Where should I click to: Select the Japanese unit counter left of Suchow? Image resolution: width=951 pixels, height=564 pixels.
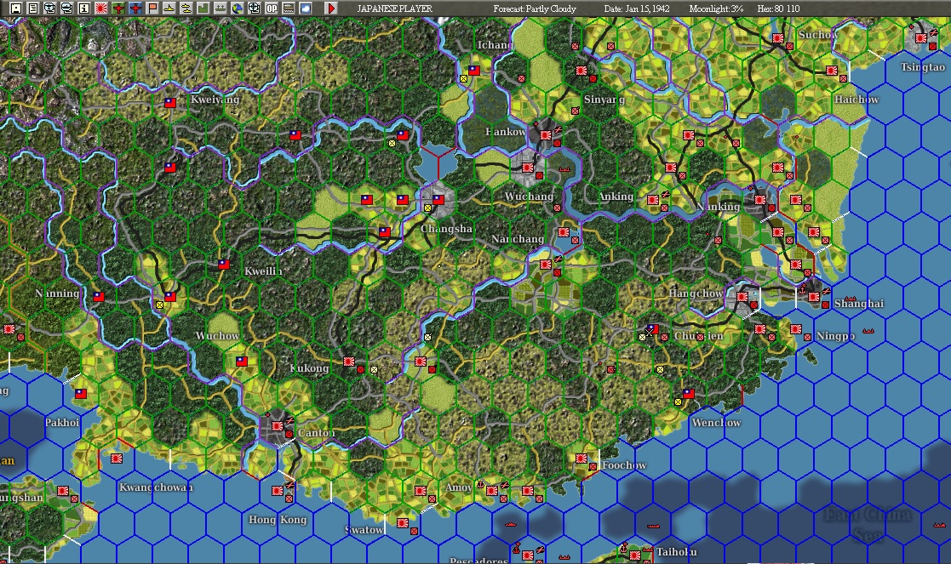click(x=778, y=38)
